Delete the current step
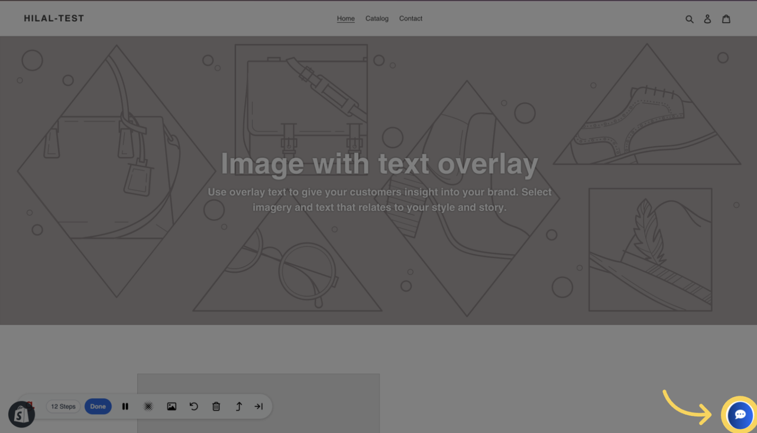Image resolution: width=757 pixels, height=433 pixels. tap(216, 406)
